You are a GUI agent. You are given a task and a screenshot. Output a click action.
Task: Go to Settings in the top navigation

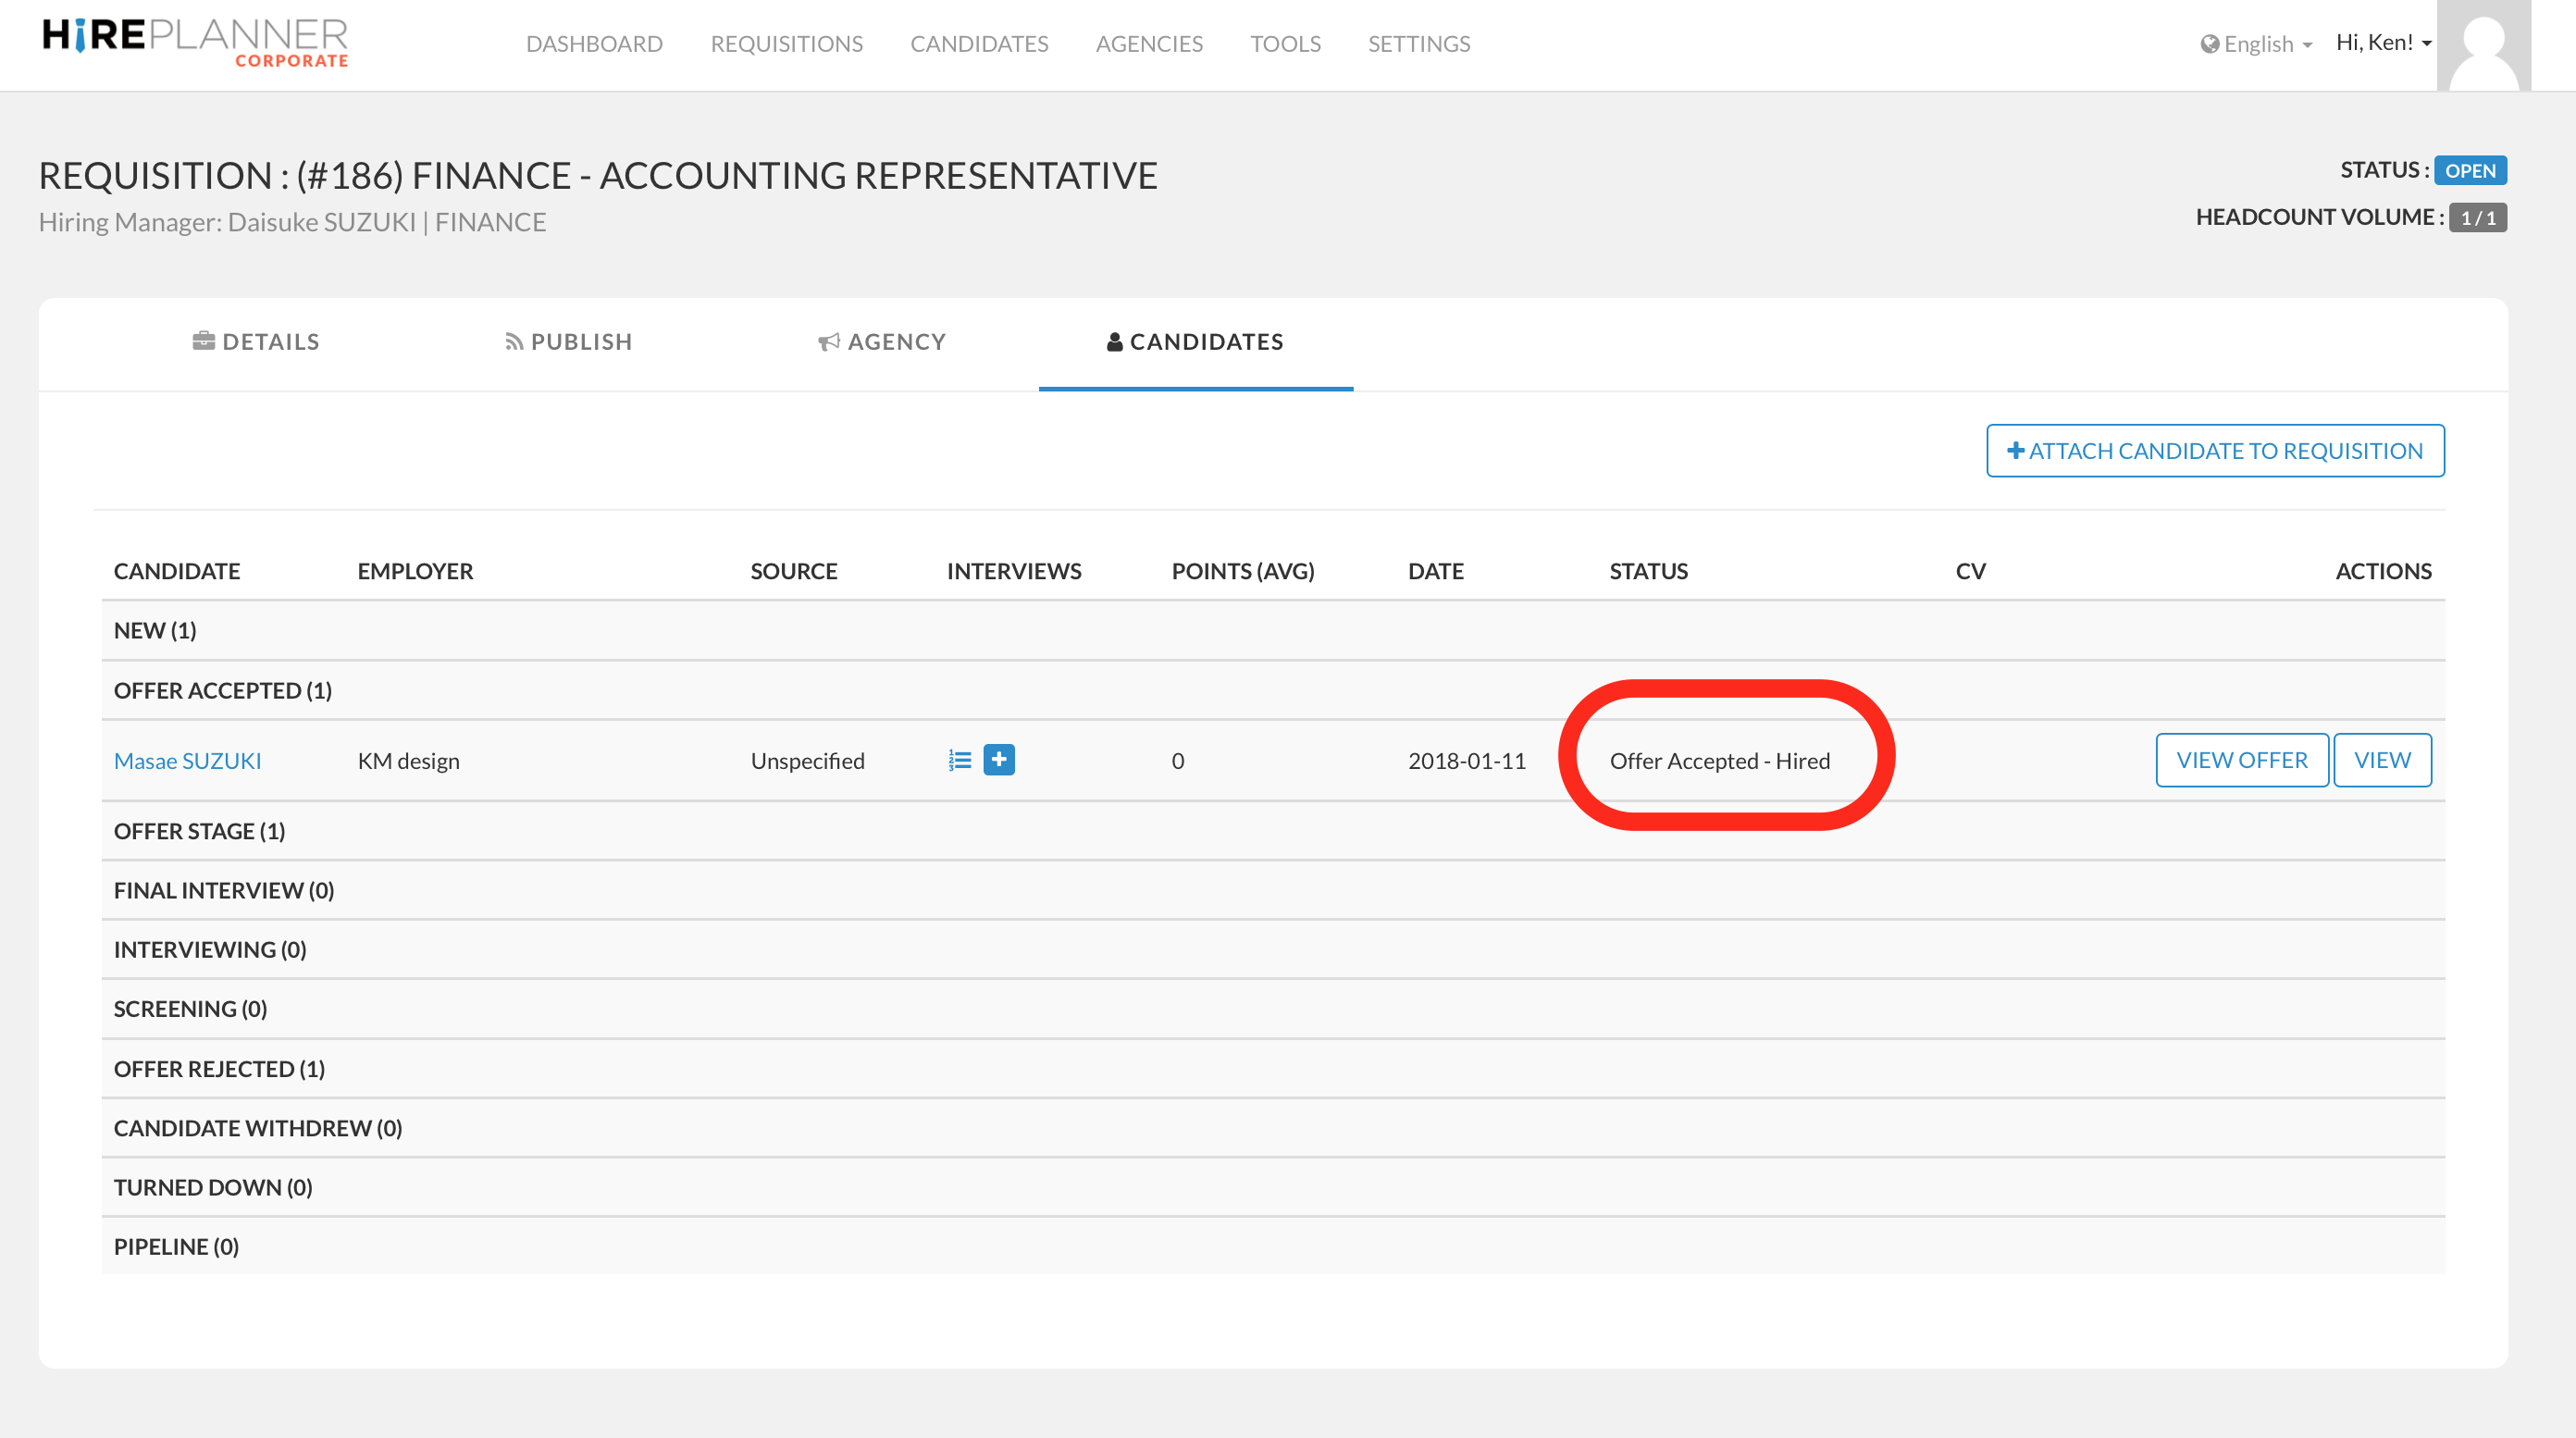pyautogui.click(x=1418, y=44)
